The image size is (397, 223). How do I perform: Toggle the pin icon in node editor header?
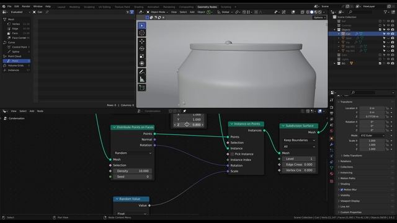[x=185, y=111]
